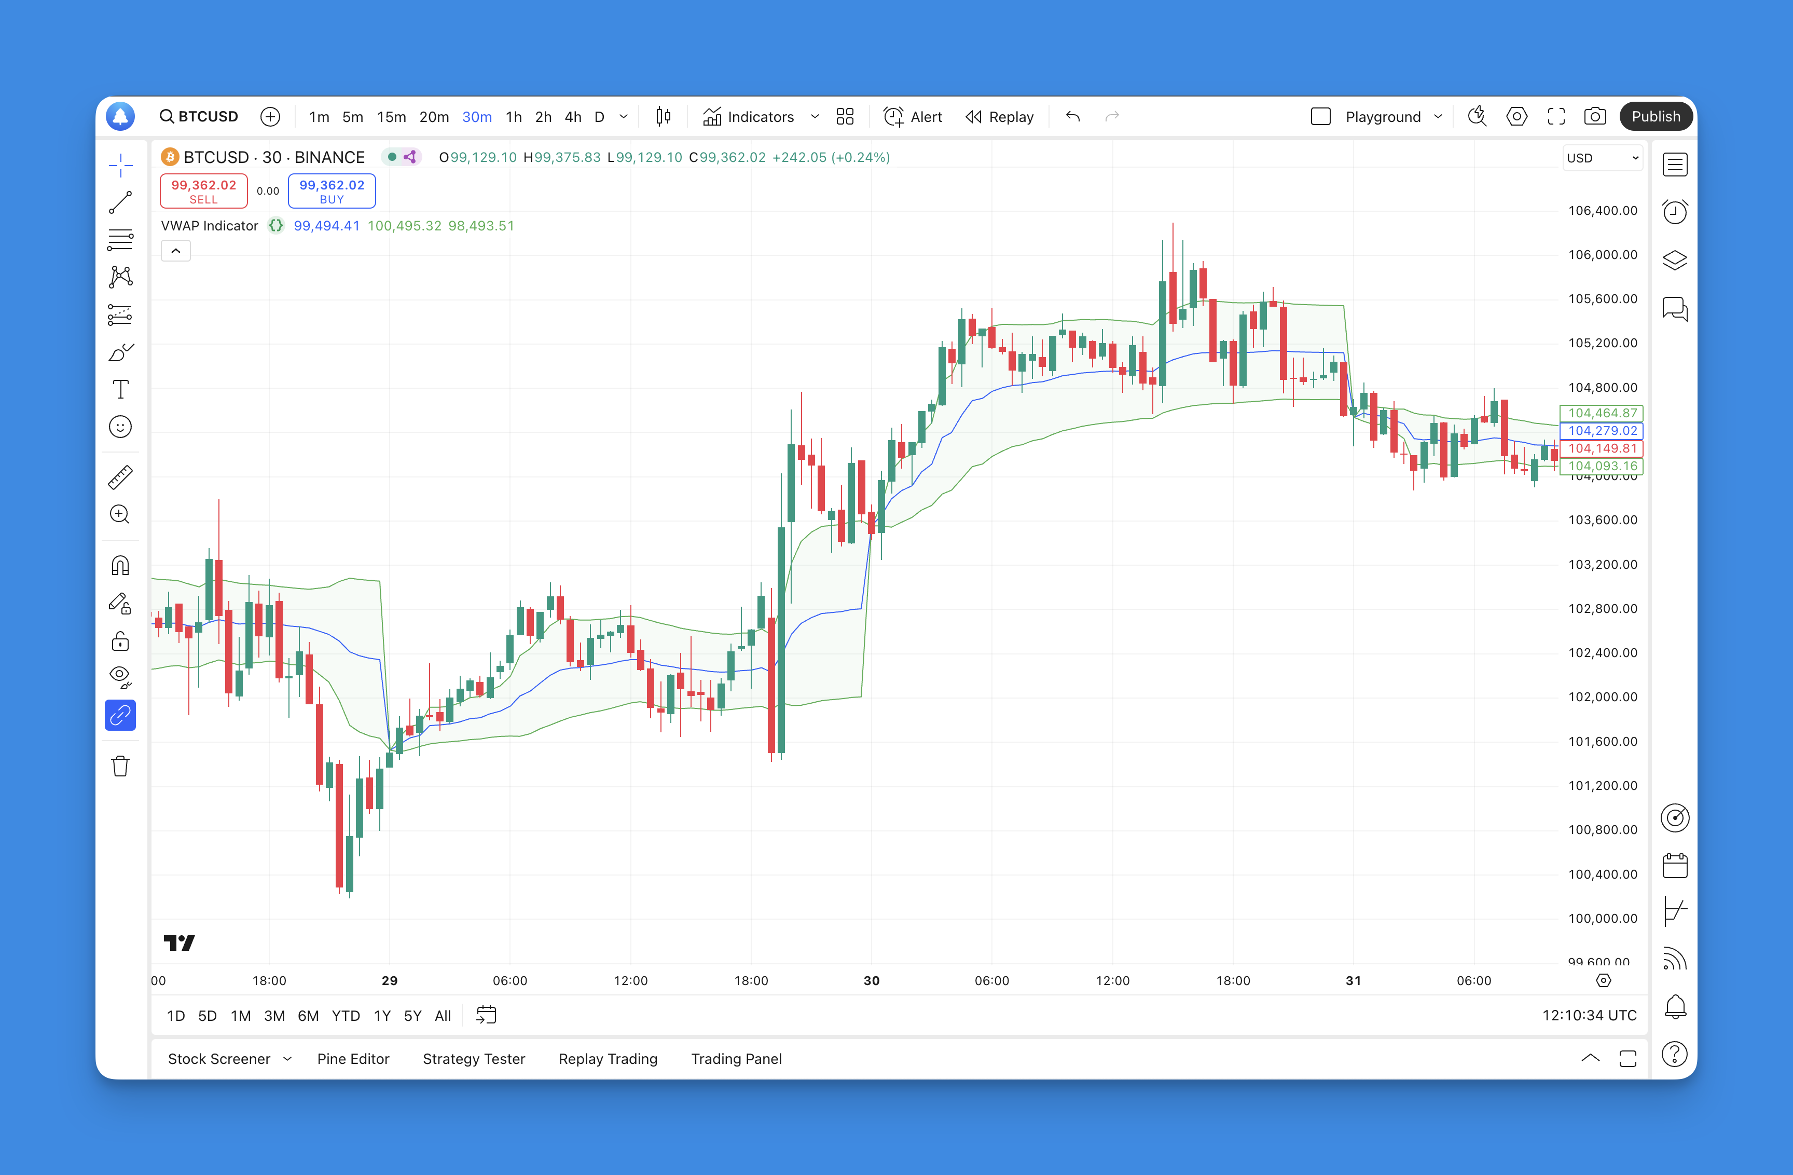
Task: Expand the Indicators favorites dropdown arrow
Action: tap(815, 117)
